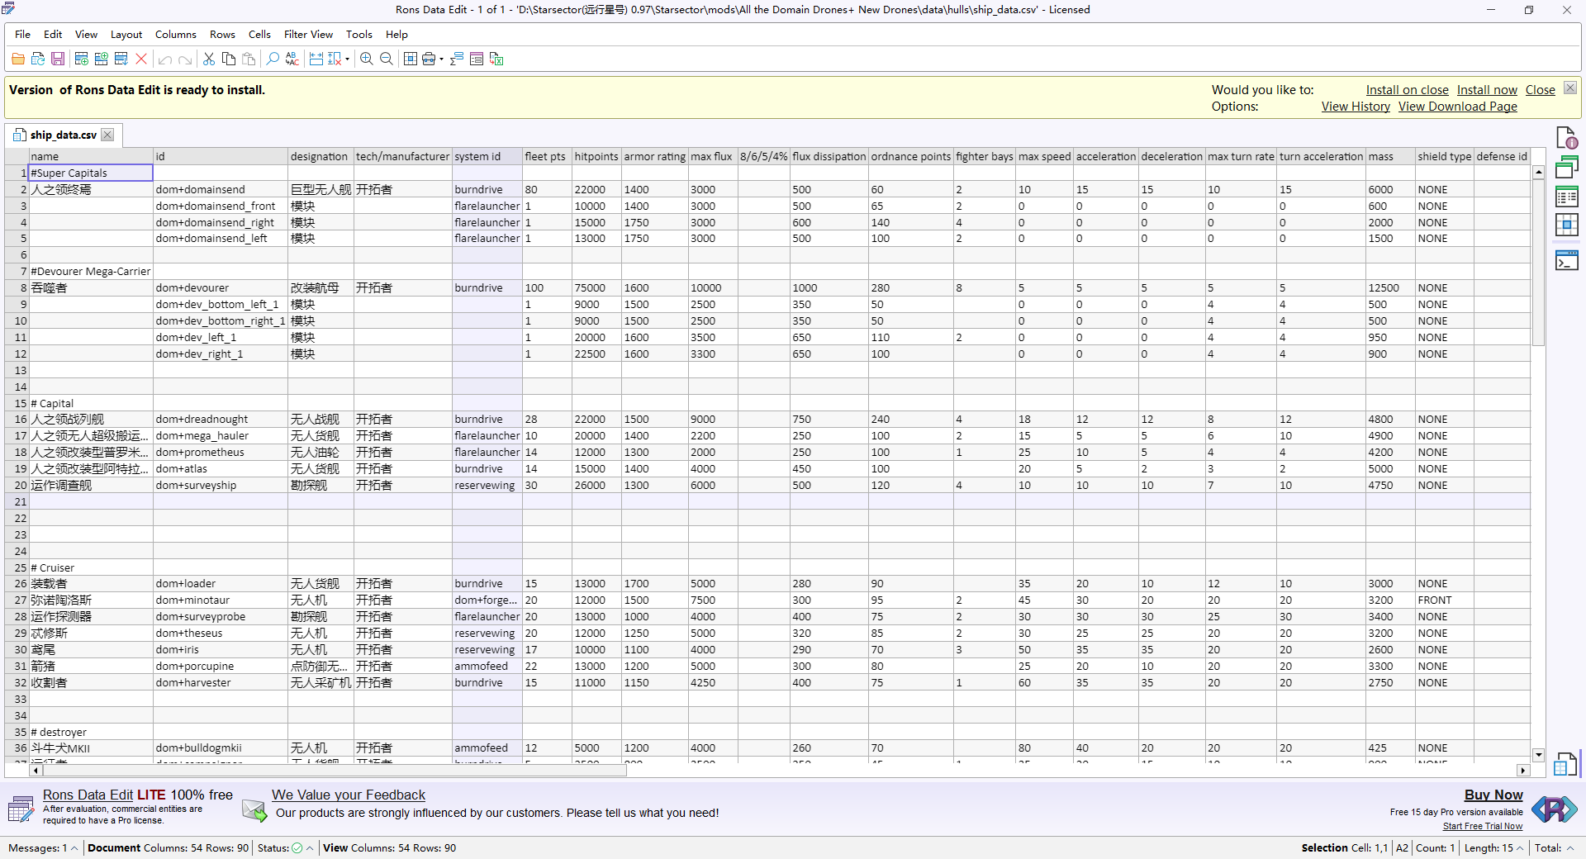Expand the Messages chevron in status bar
Viewport: 1586px width, 859px height.
[74, 848]
